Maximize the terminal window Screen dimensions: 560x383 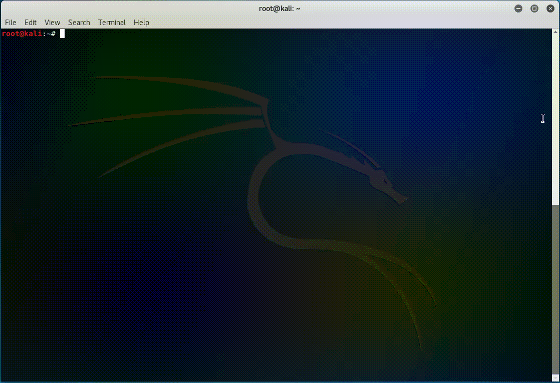(534, 8)
